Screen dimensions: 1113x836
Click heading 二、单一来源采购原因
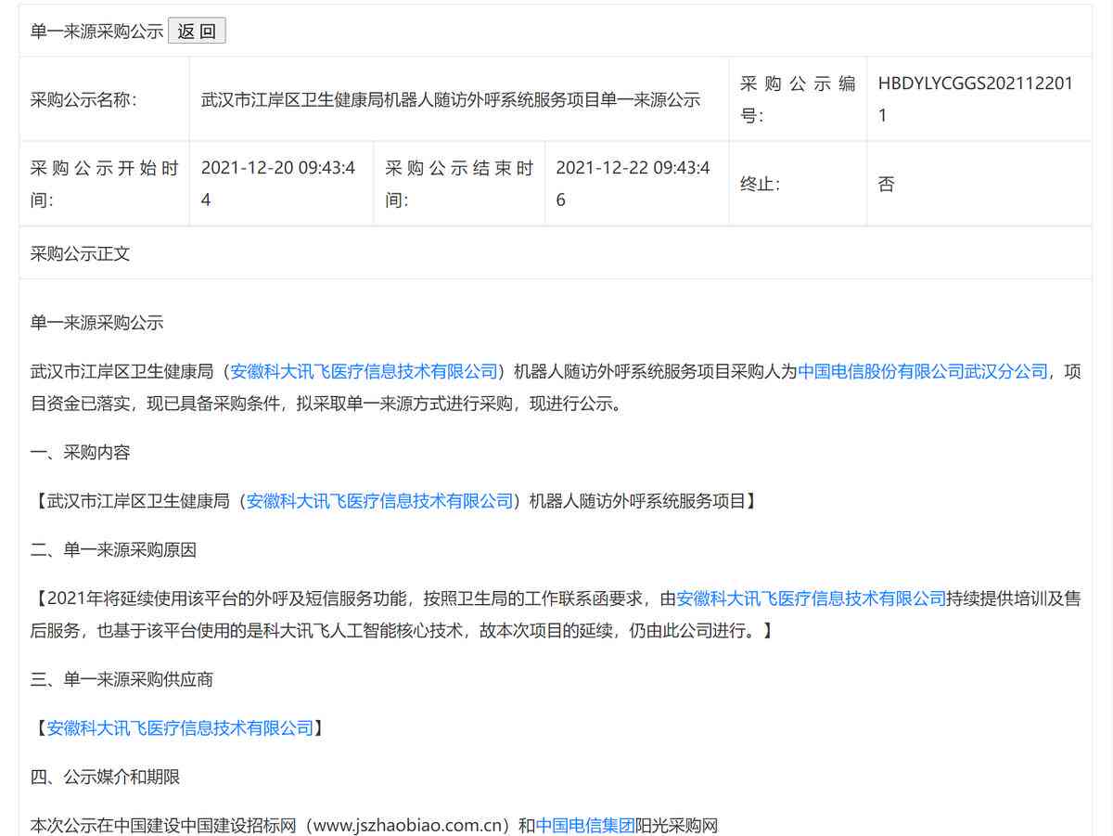(113, 550)
